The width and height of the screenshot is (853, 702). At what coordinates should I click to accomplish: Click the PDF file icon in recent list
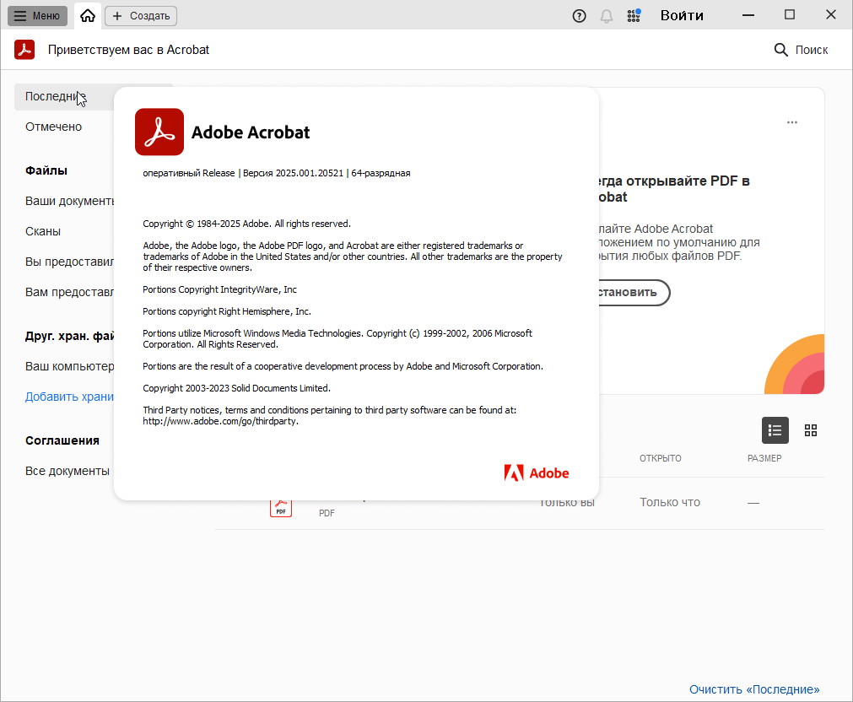coord(281,508)
